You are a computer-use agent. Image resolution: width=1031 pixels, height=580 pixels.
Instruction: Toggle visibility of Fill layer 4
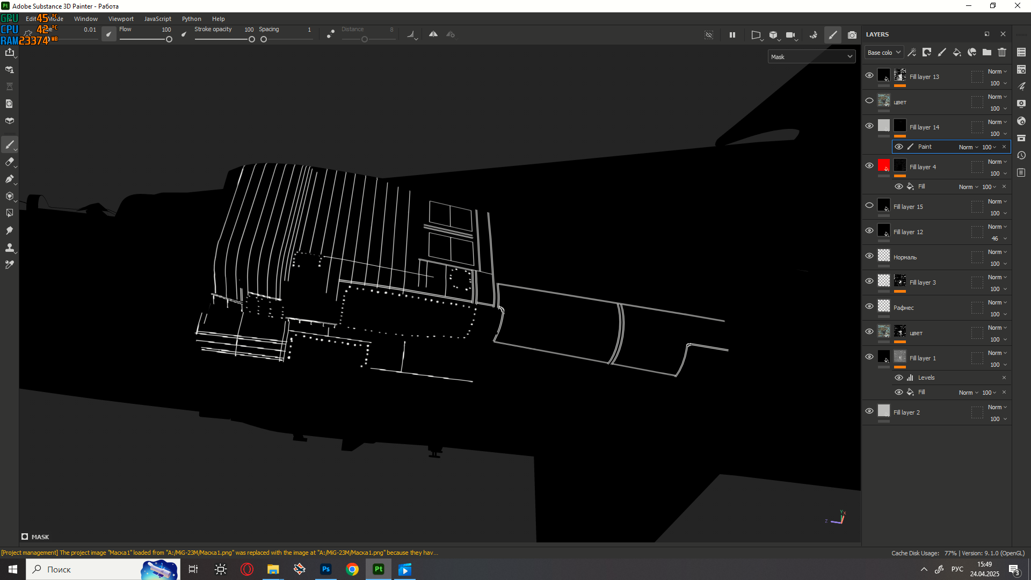pos(869,165)
